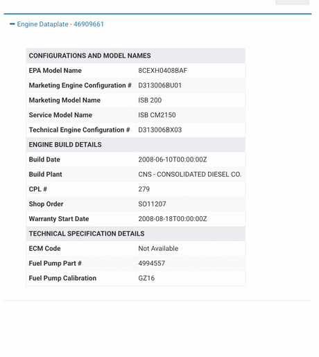Click the Marketing Engine Configuration value D313006BU01

pyautogui.click(x=160, y=85)
